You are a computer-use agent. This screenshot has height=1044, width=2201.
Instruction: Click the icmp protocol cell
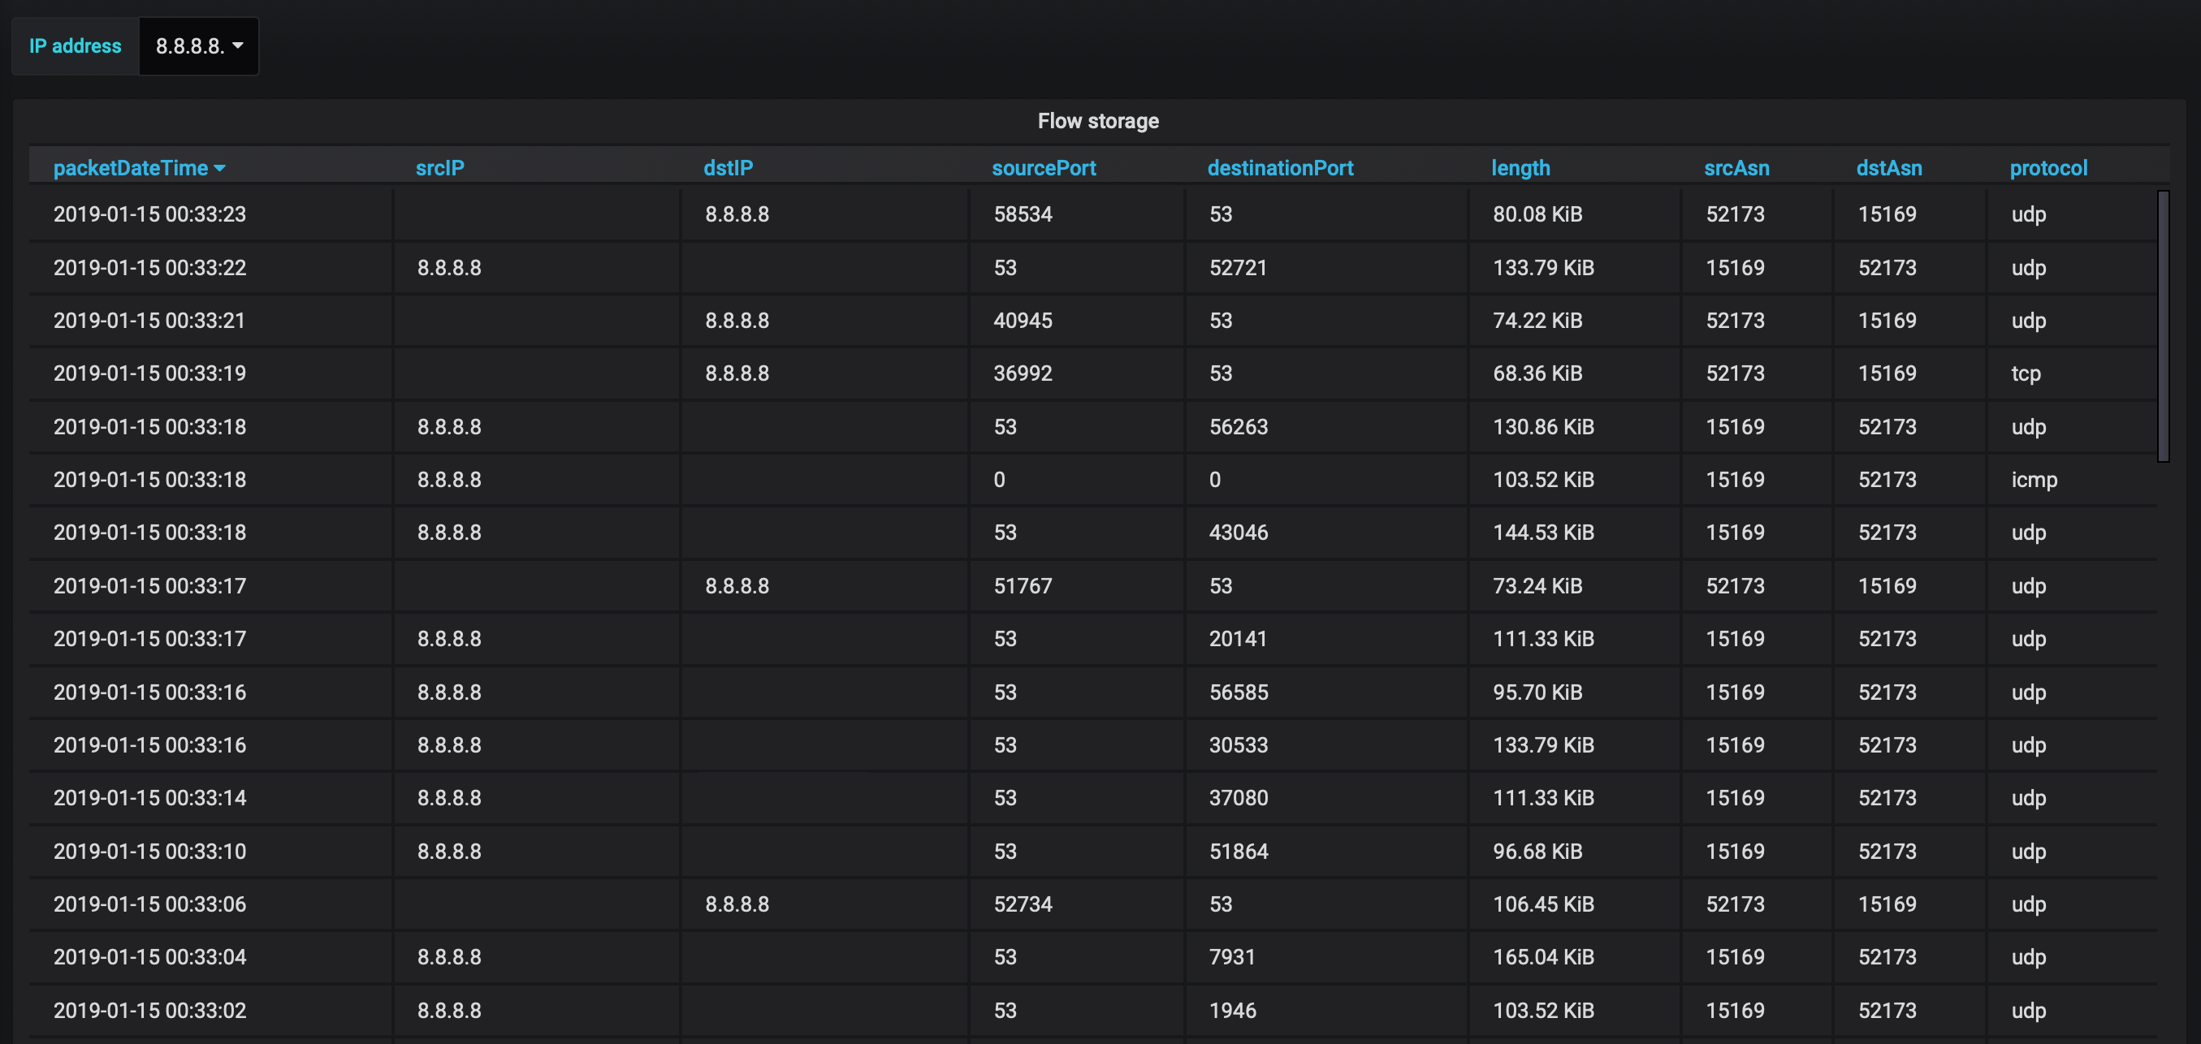[x=2033, y=479]
